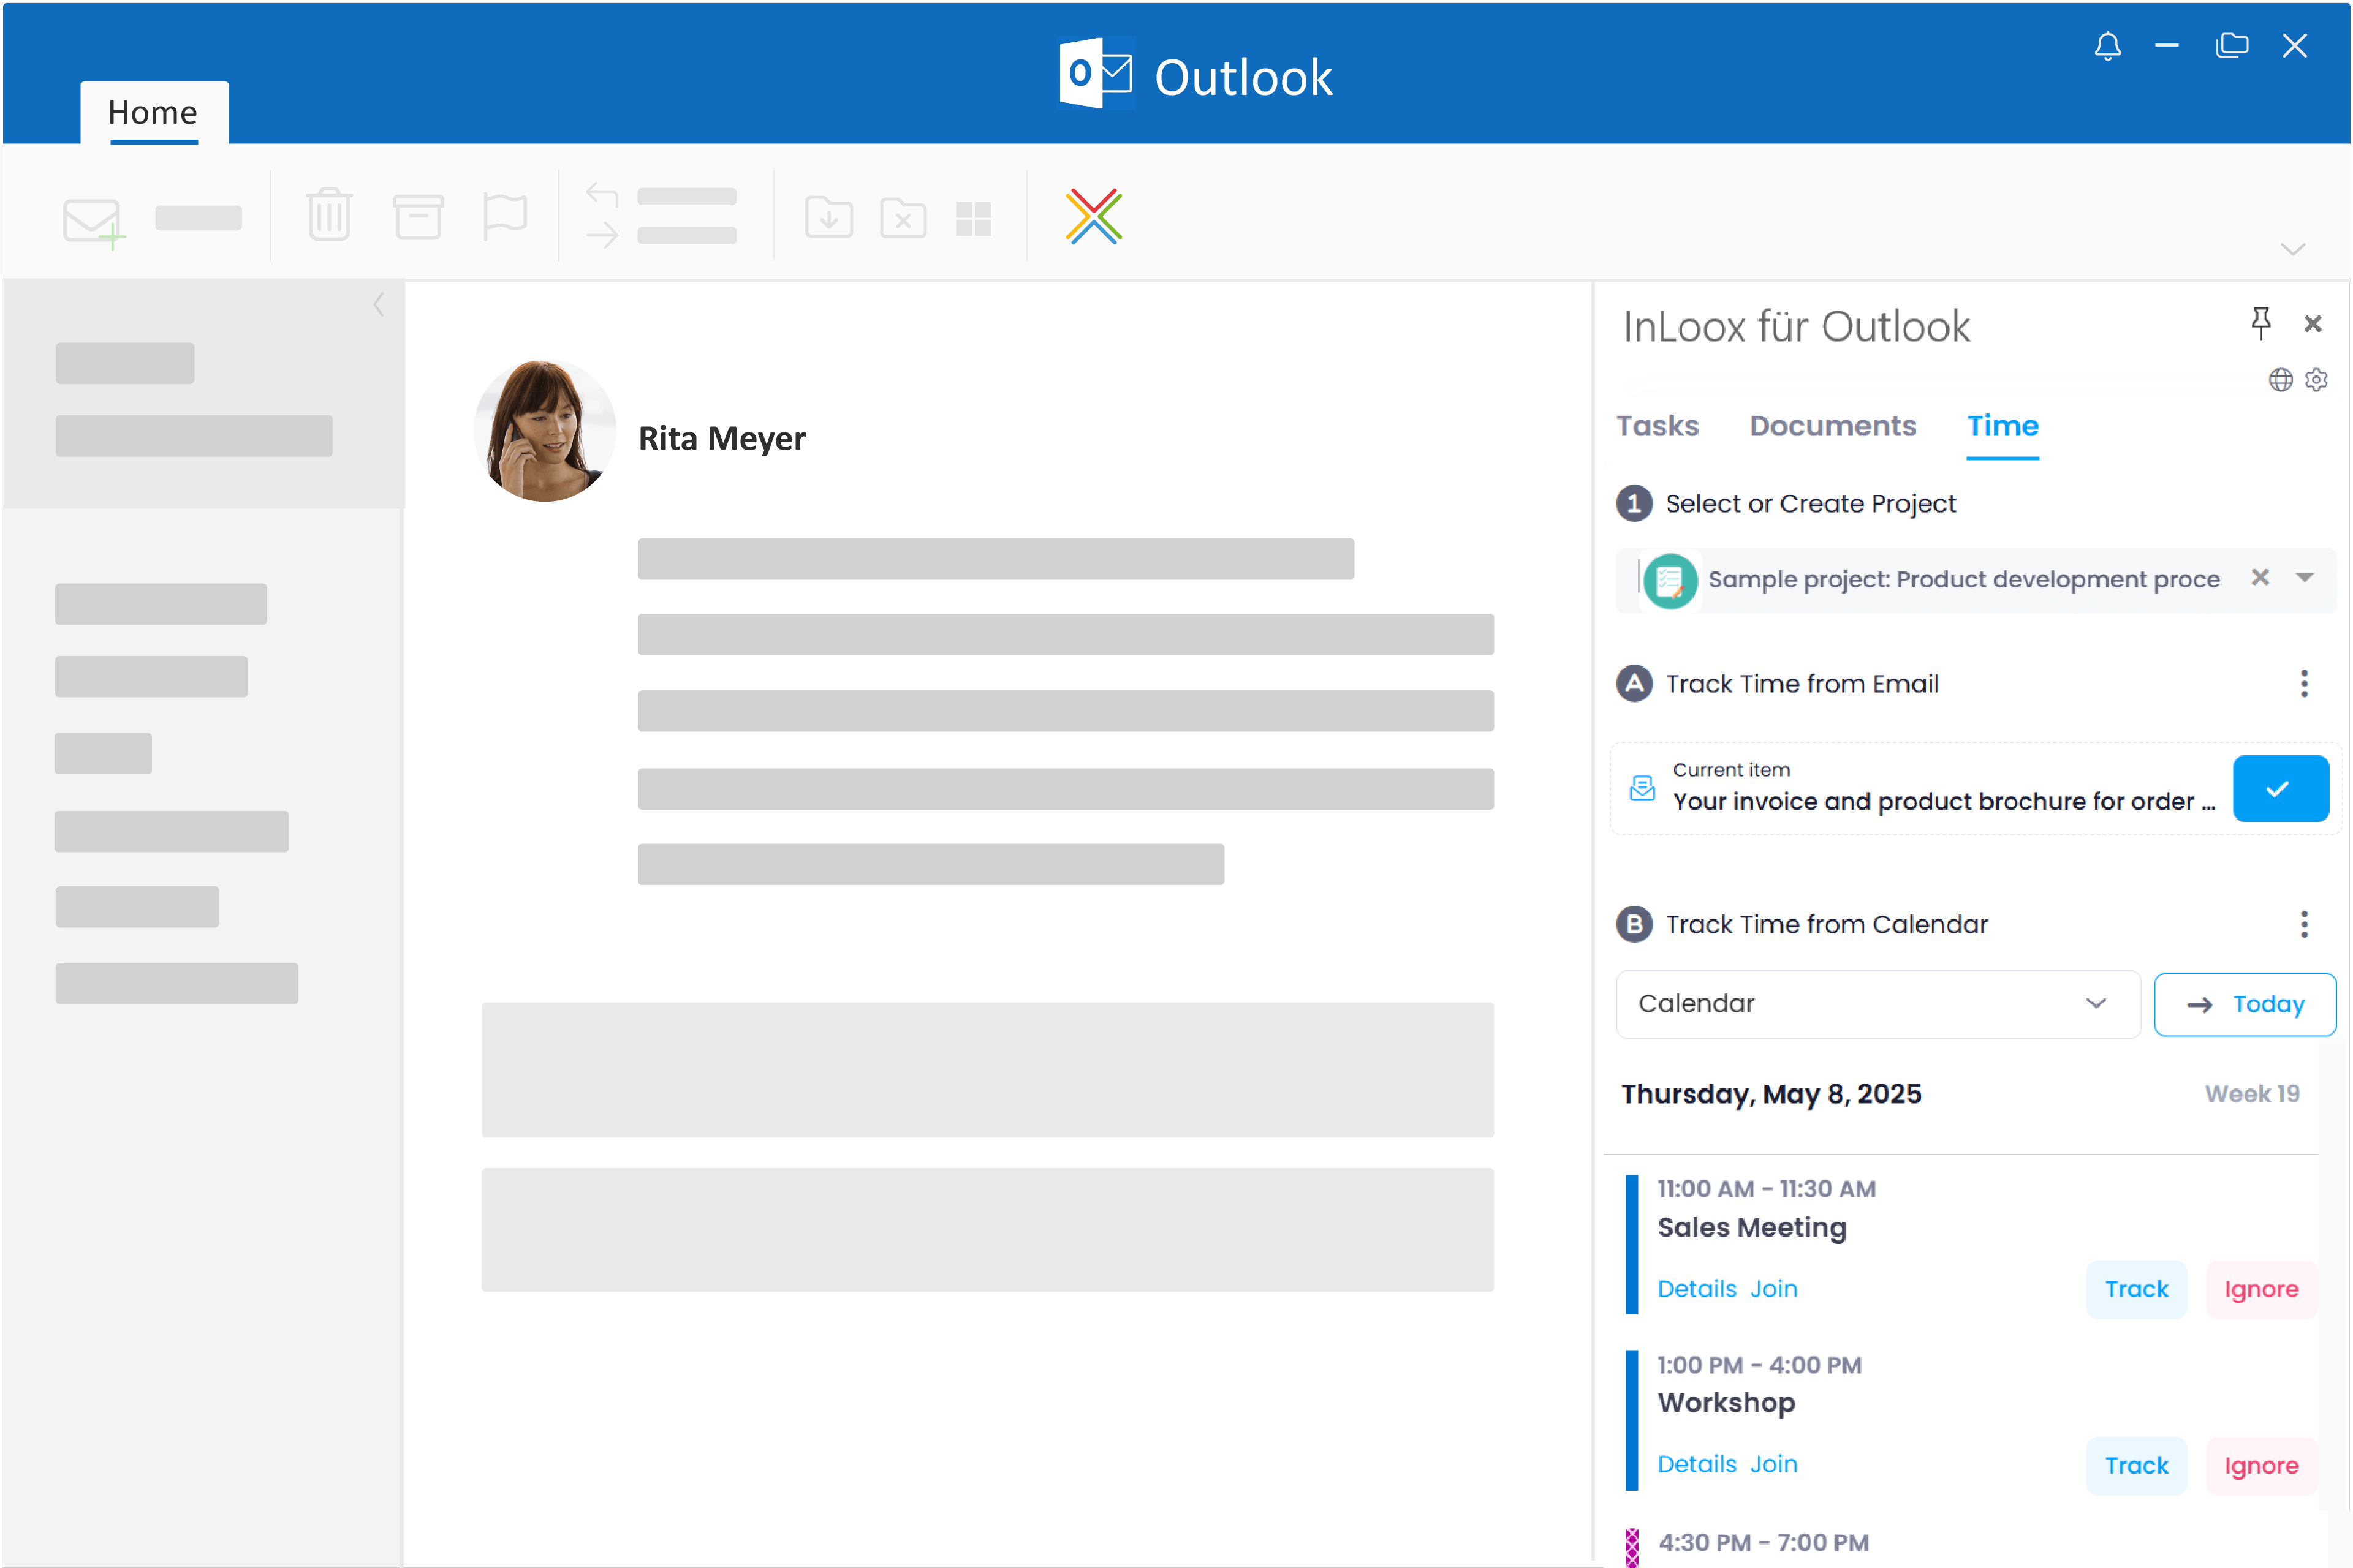Expand the ribbon collapse chevron

point(2292,249)
